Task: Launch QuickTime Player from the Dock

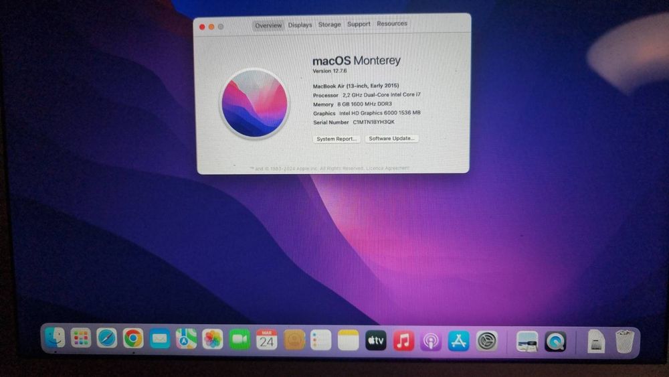Action: click(555, 342)
